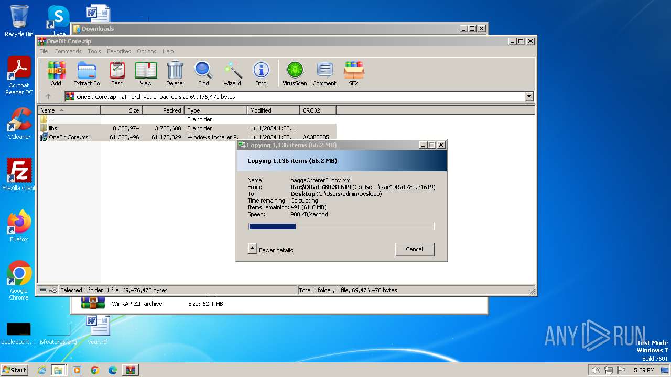This screenshot has height=377, width=671.
Task: Click the Extract To toolbar icon
Action: (x=86, y=73)
